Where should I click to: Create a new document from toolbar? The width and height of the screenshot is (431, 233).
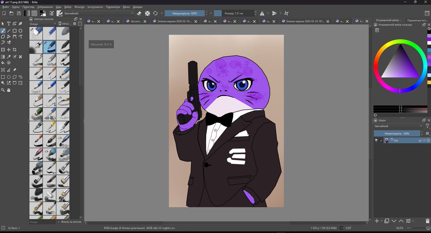(x=4, y=13)
